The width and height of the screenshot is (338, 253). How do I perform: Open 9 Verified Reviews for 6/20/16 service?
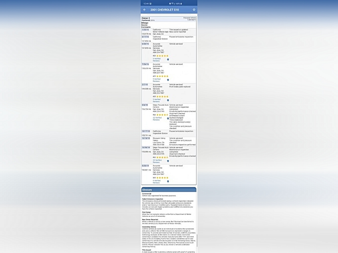pos(156,60)
